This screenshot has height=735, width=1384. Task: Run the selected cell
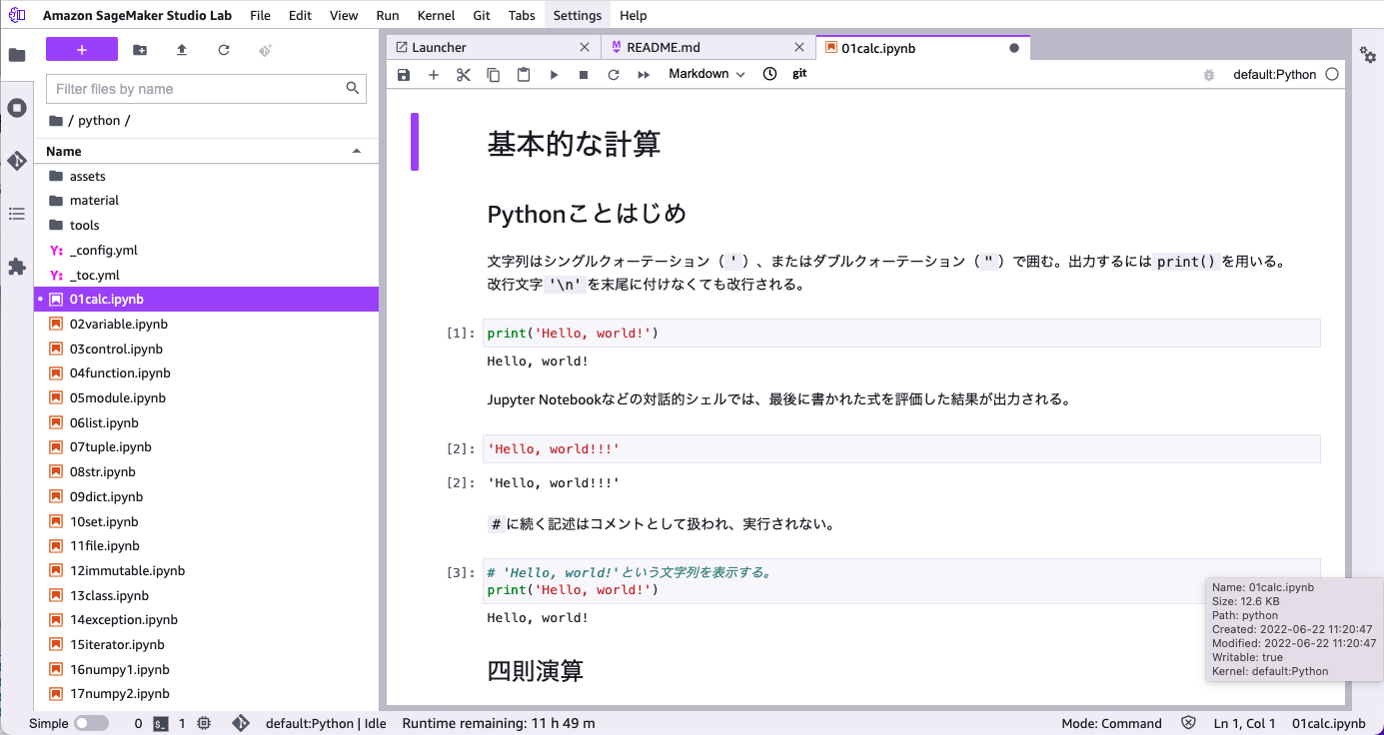tap(554, 75)
